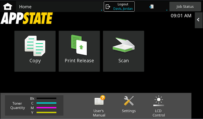Open the Scan function tile
The image size is (203, 119).
tap(123, 51)
